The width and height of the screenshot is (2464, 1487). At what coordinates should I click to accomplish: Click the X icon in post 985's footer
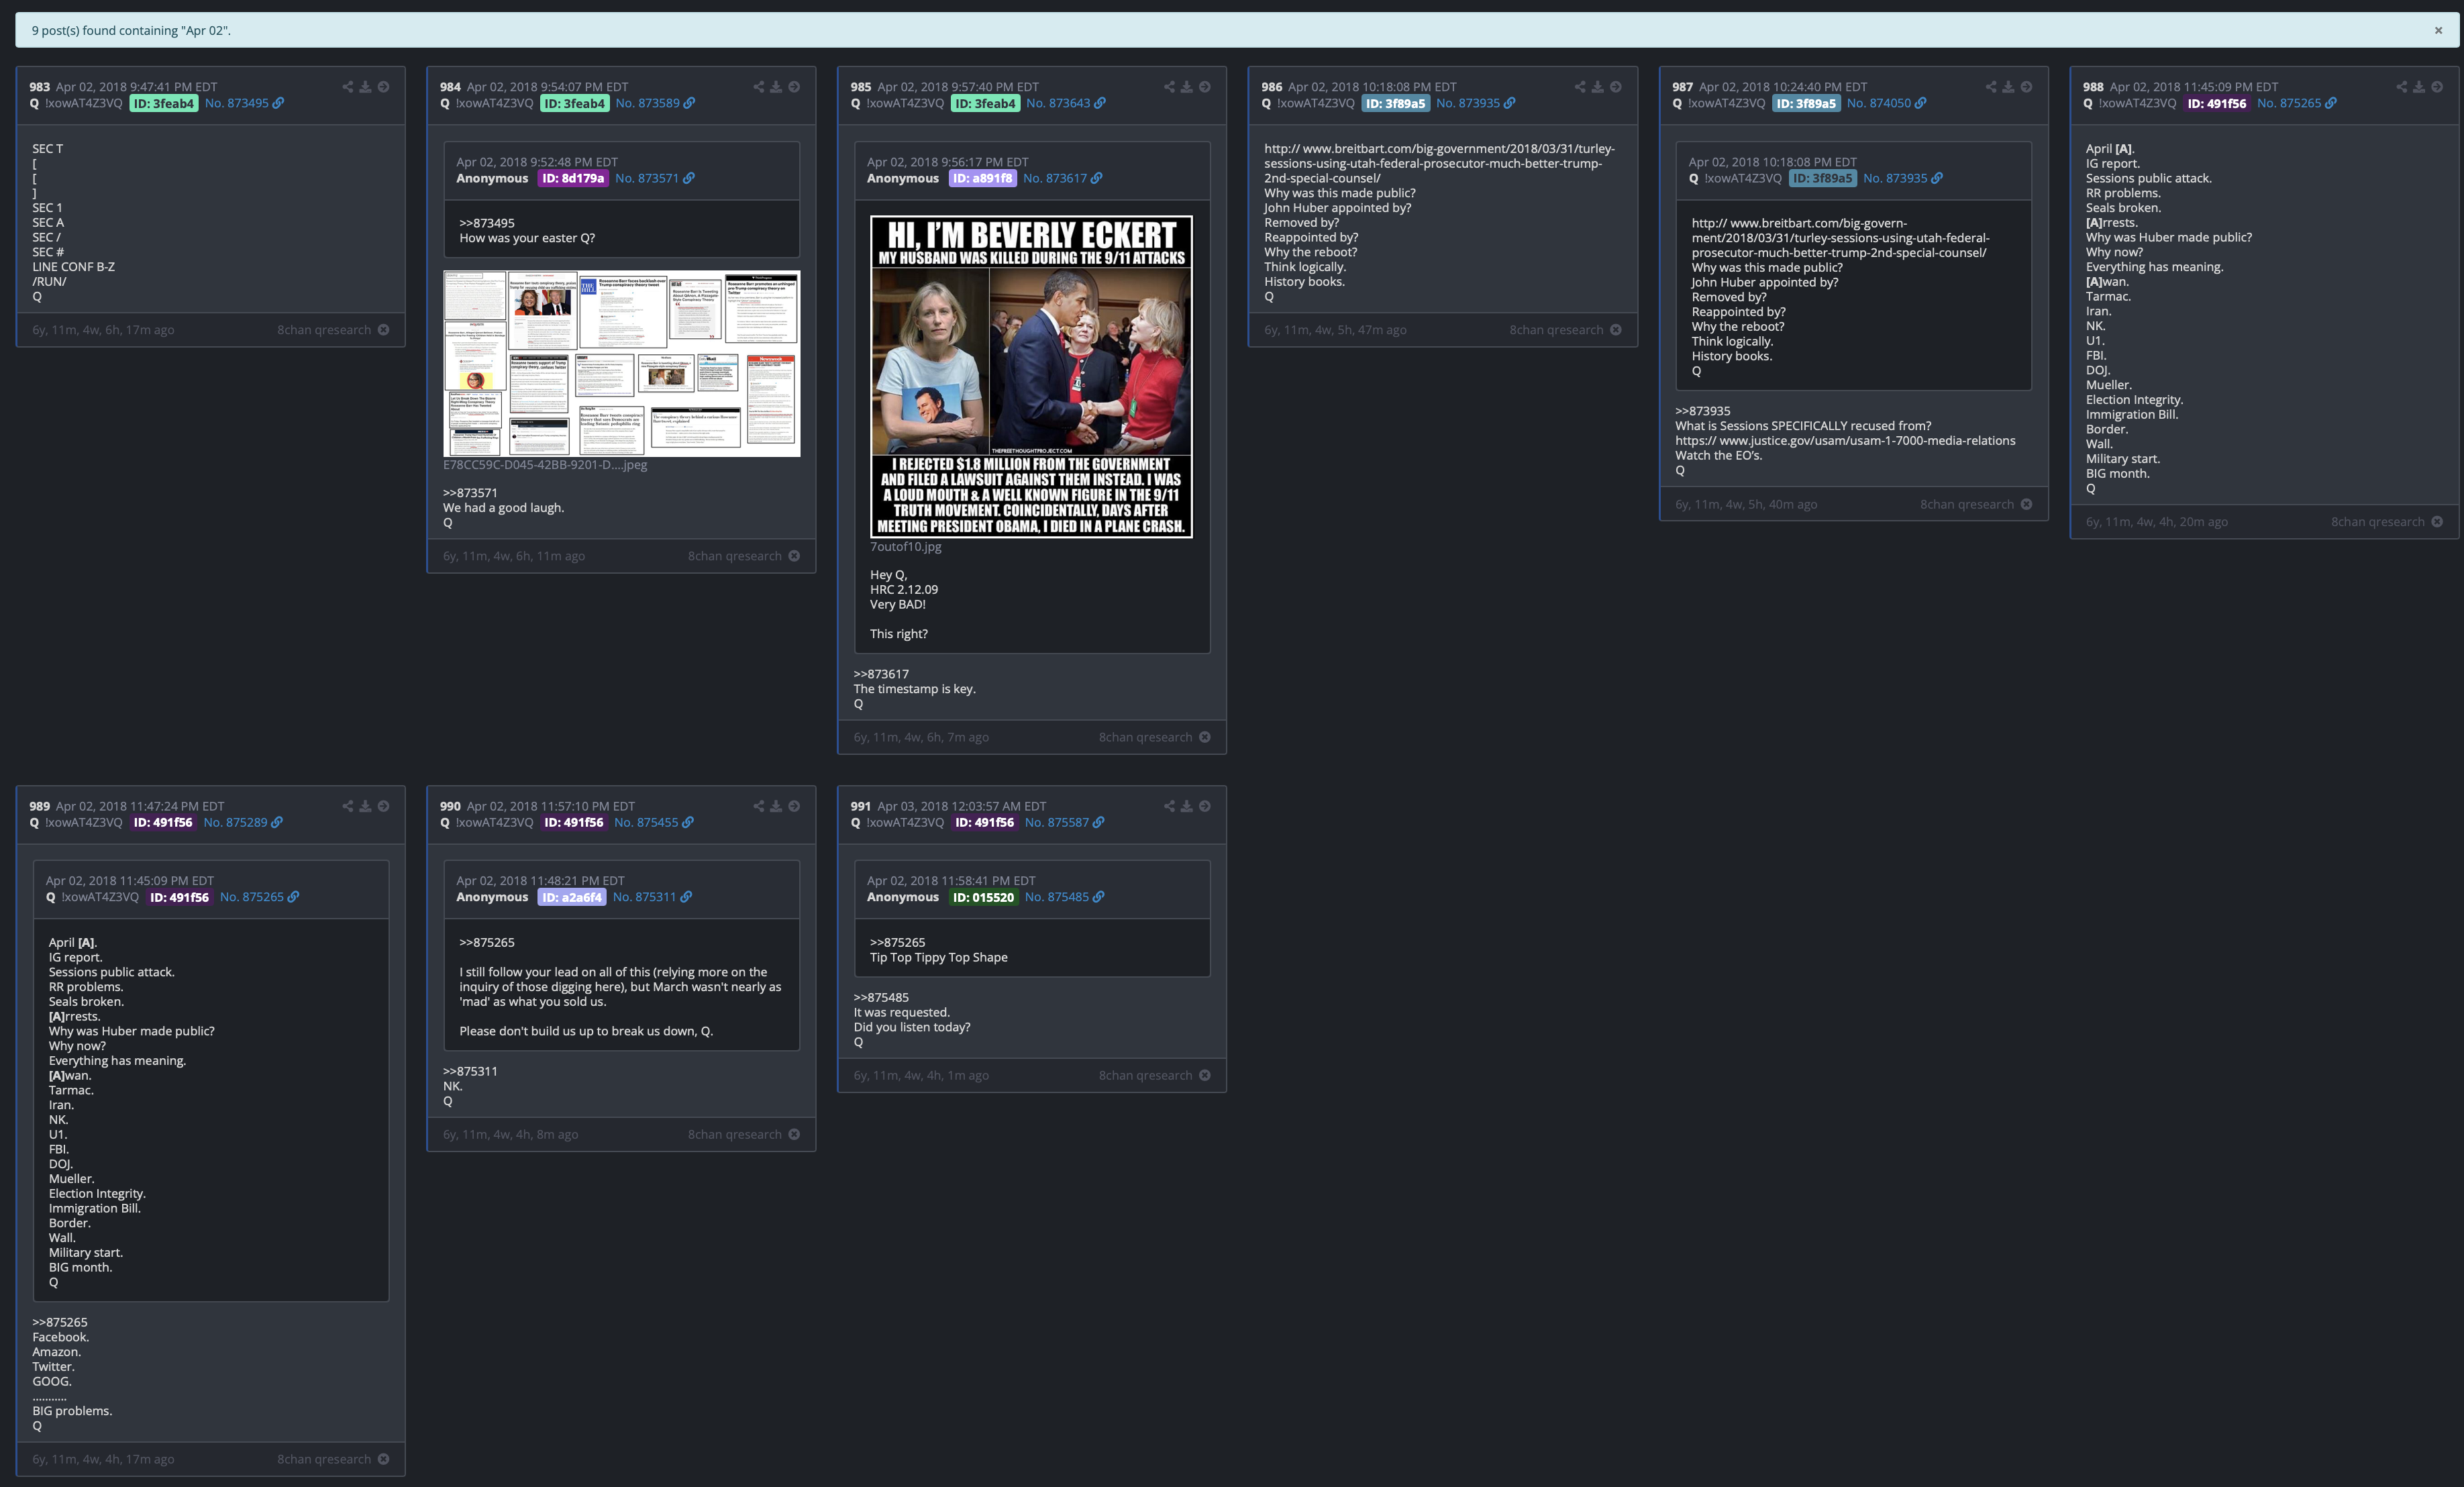click(1205, 737)
